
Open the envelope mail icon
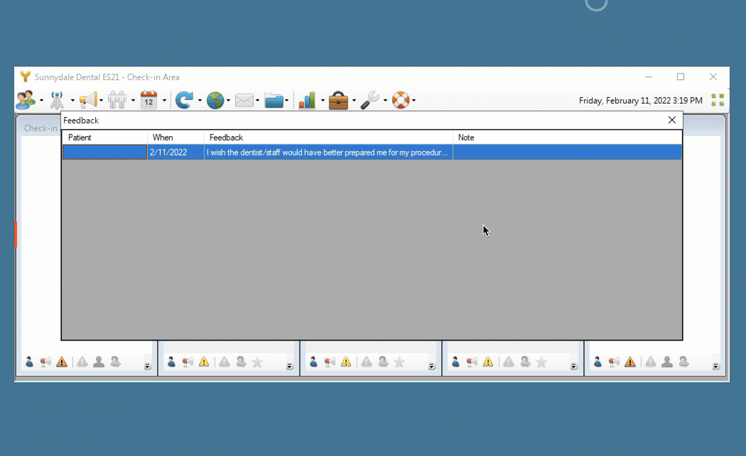[244, 101]
